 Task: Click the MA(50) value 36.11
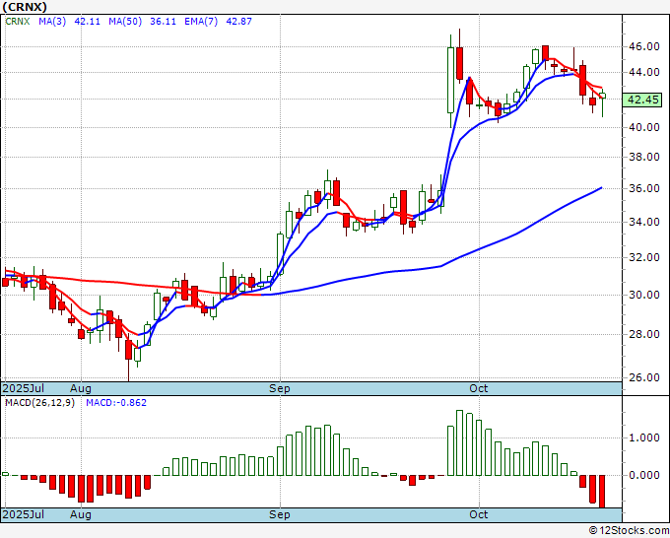163,22
